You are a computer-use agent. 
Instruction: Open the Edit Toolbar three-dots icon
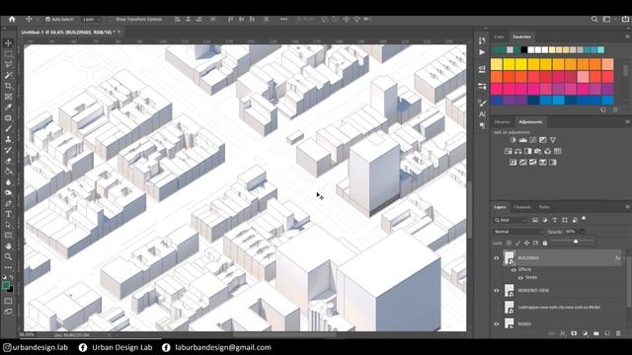(x=8, y=267)
